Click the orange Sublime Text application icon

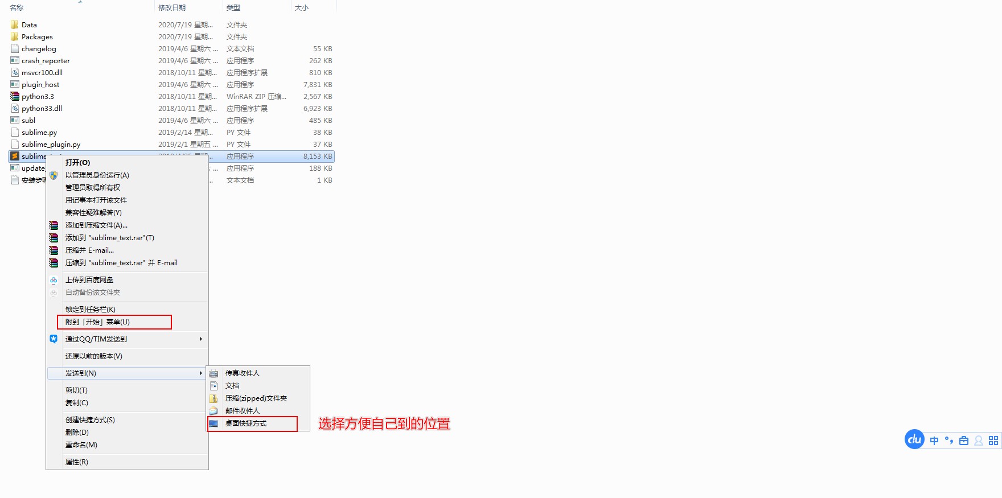tap(15, 156)
